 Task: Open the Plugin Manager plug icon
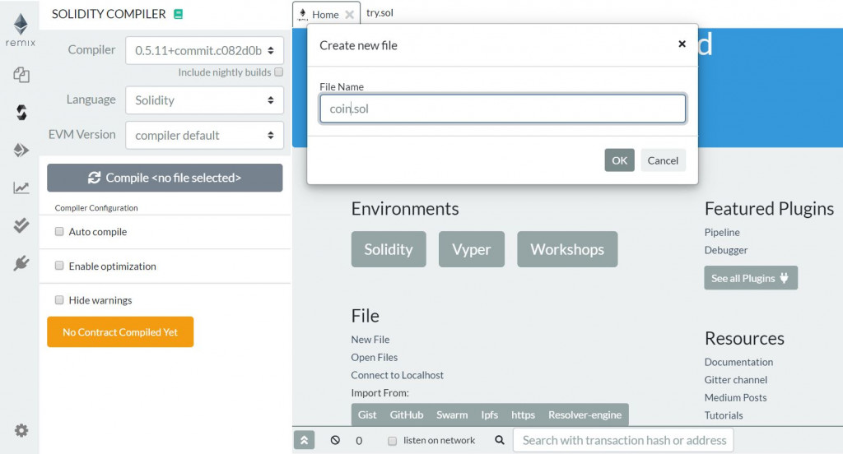click(x=21, y=263)
